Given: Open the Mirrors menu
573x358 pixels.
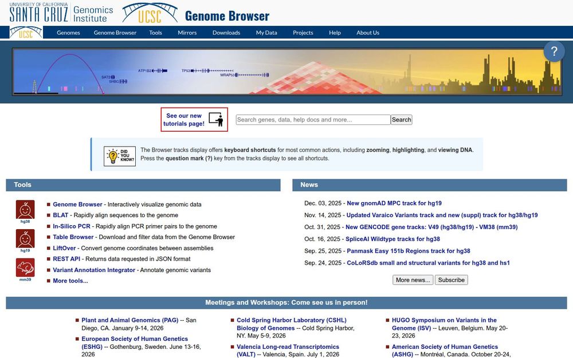Looking at the screenshot, I should (x=187, y=33).
